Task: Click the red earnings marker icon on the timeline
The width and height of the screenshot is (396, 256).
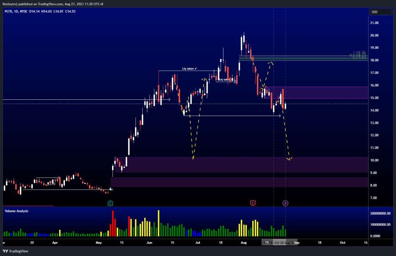Action: (253, 202)
